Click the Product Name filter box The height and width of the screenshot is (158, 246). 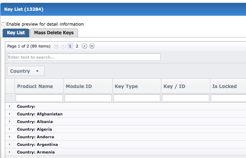point(39,98)
